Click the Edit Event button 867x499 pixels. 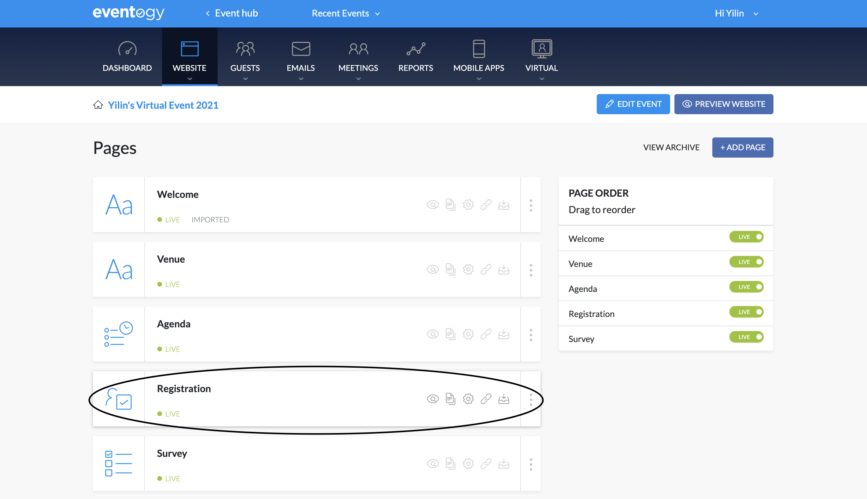click(633, 104)
